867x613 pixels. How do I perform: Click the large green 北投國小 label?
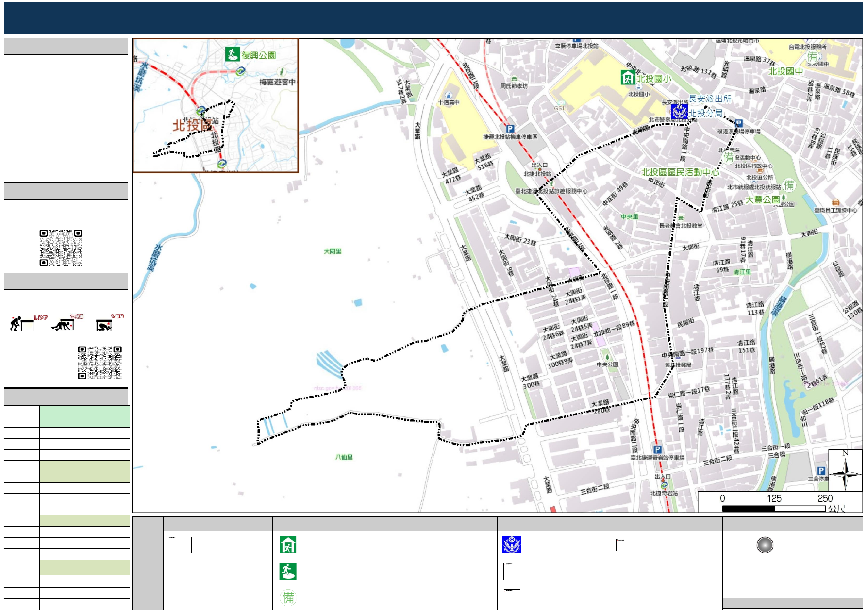[x=654, y=78]
